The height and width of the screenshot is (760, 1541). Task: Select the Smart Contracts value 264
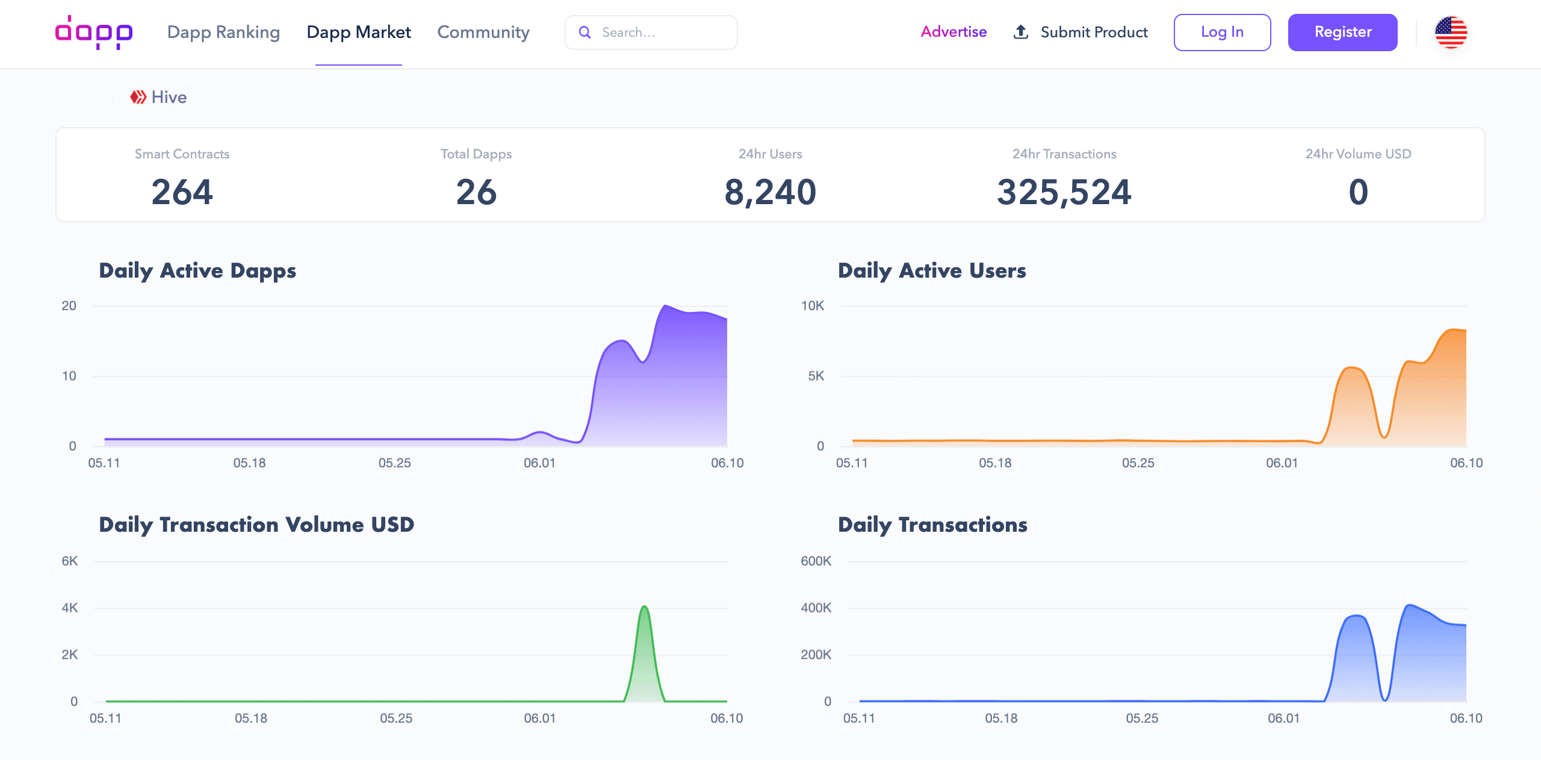click(x=182, y=192)
